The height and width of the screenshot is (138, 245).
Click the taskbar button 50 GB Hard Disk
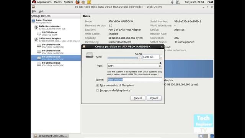[x=51, y=136]
